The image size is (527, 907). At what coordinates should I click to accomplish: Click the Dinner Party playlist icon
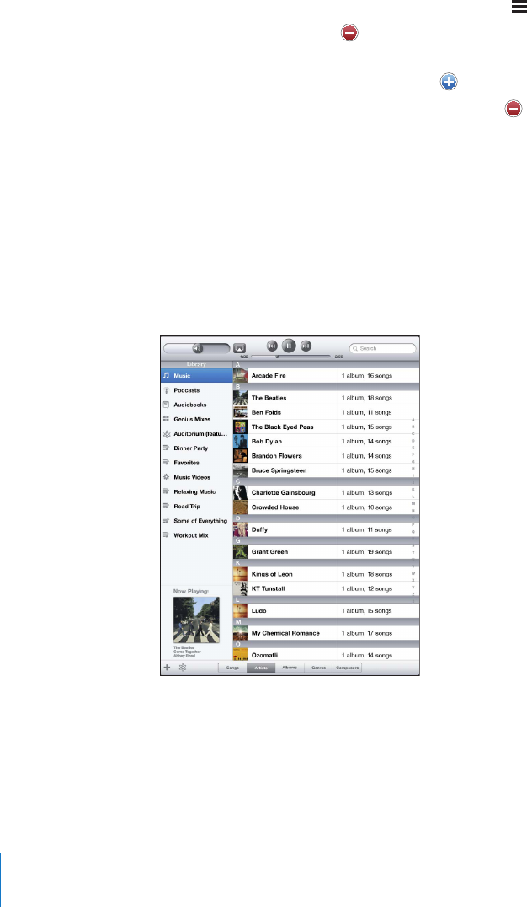pyautogui.click(x=167, y=448)
